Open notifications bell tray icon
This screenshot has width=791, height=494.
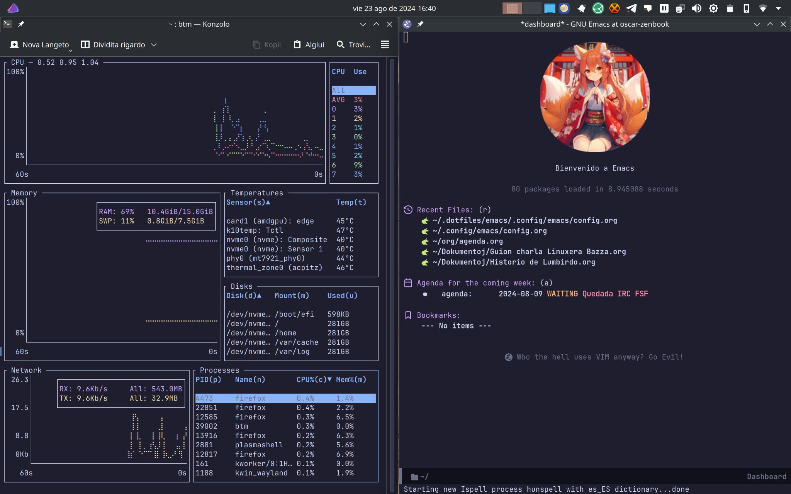(x=581, y=8)
